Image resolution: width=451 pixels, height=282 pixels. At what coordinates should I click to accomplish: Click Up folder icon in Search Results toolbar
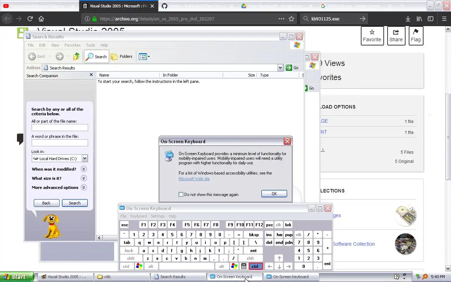[x=76, y=56]
